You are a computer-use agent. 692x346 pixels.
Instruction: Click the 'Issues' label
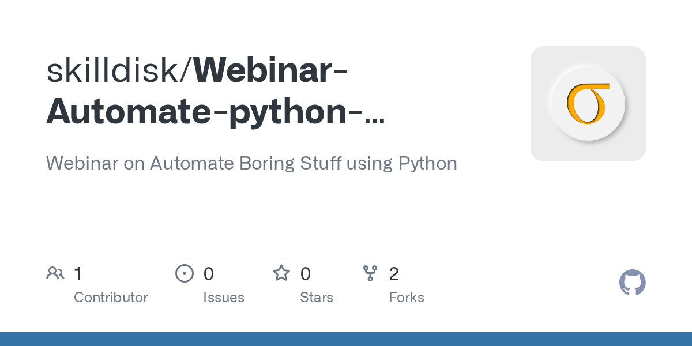[x=224, y=298]
